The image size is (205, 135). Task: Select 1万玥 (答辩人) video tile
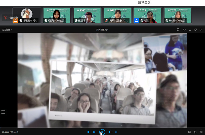(x=117, y=15)
